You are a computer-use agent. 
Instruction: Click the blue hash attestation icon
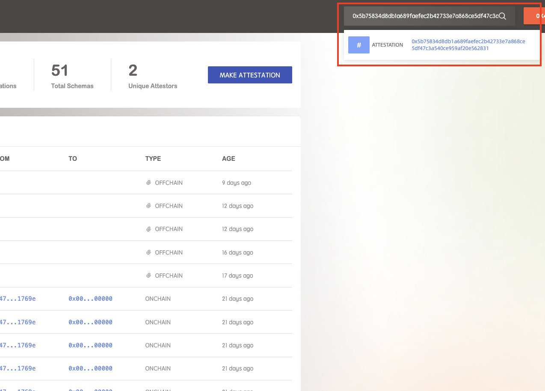coord(358,45)
